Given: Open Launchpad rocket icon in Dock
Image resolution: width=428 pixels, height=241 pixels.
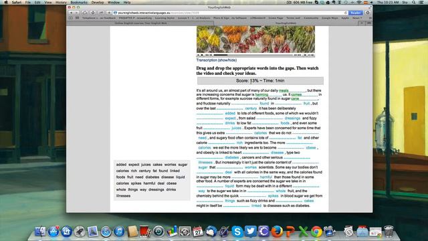Looking at the screenshot, I should 80,232.
